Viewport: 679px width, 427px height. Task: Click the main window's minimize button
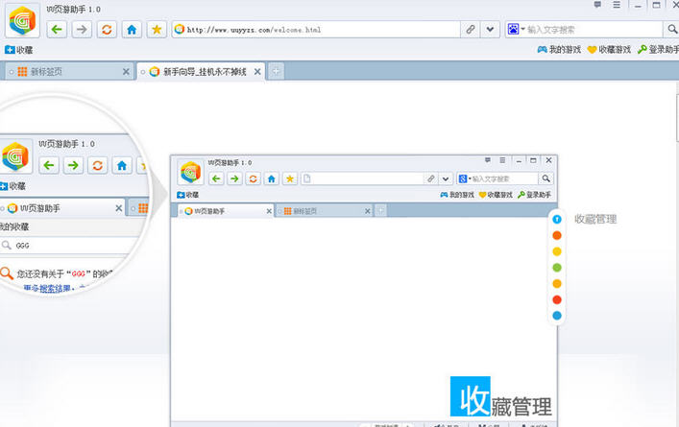[x=638, y=5]
